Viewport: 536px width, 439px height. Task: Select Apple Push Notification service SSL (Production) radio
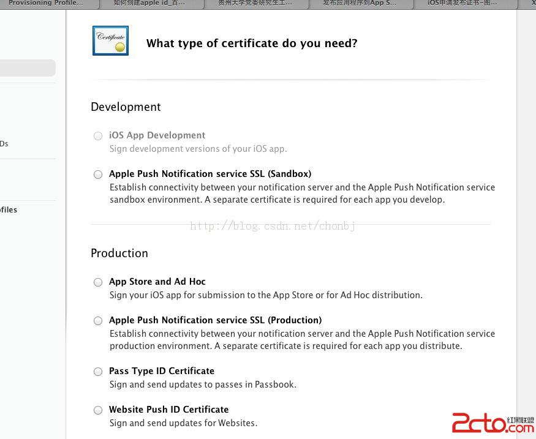click(98, 320)
